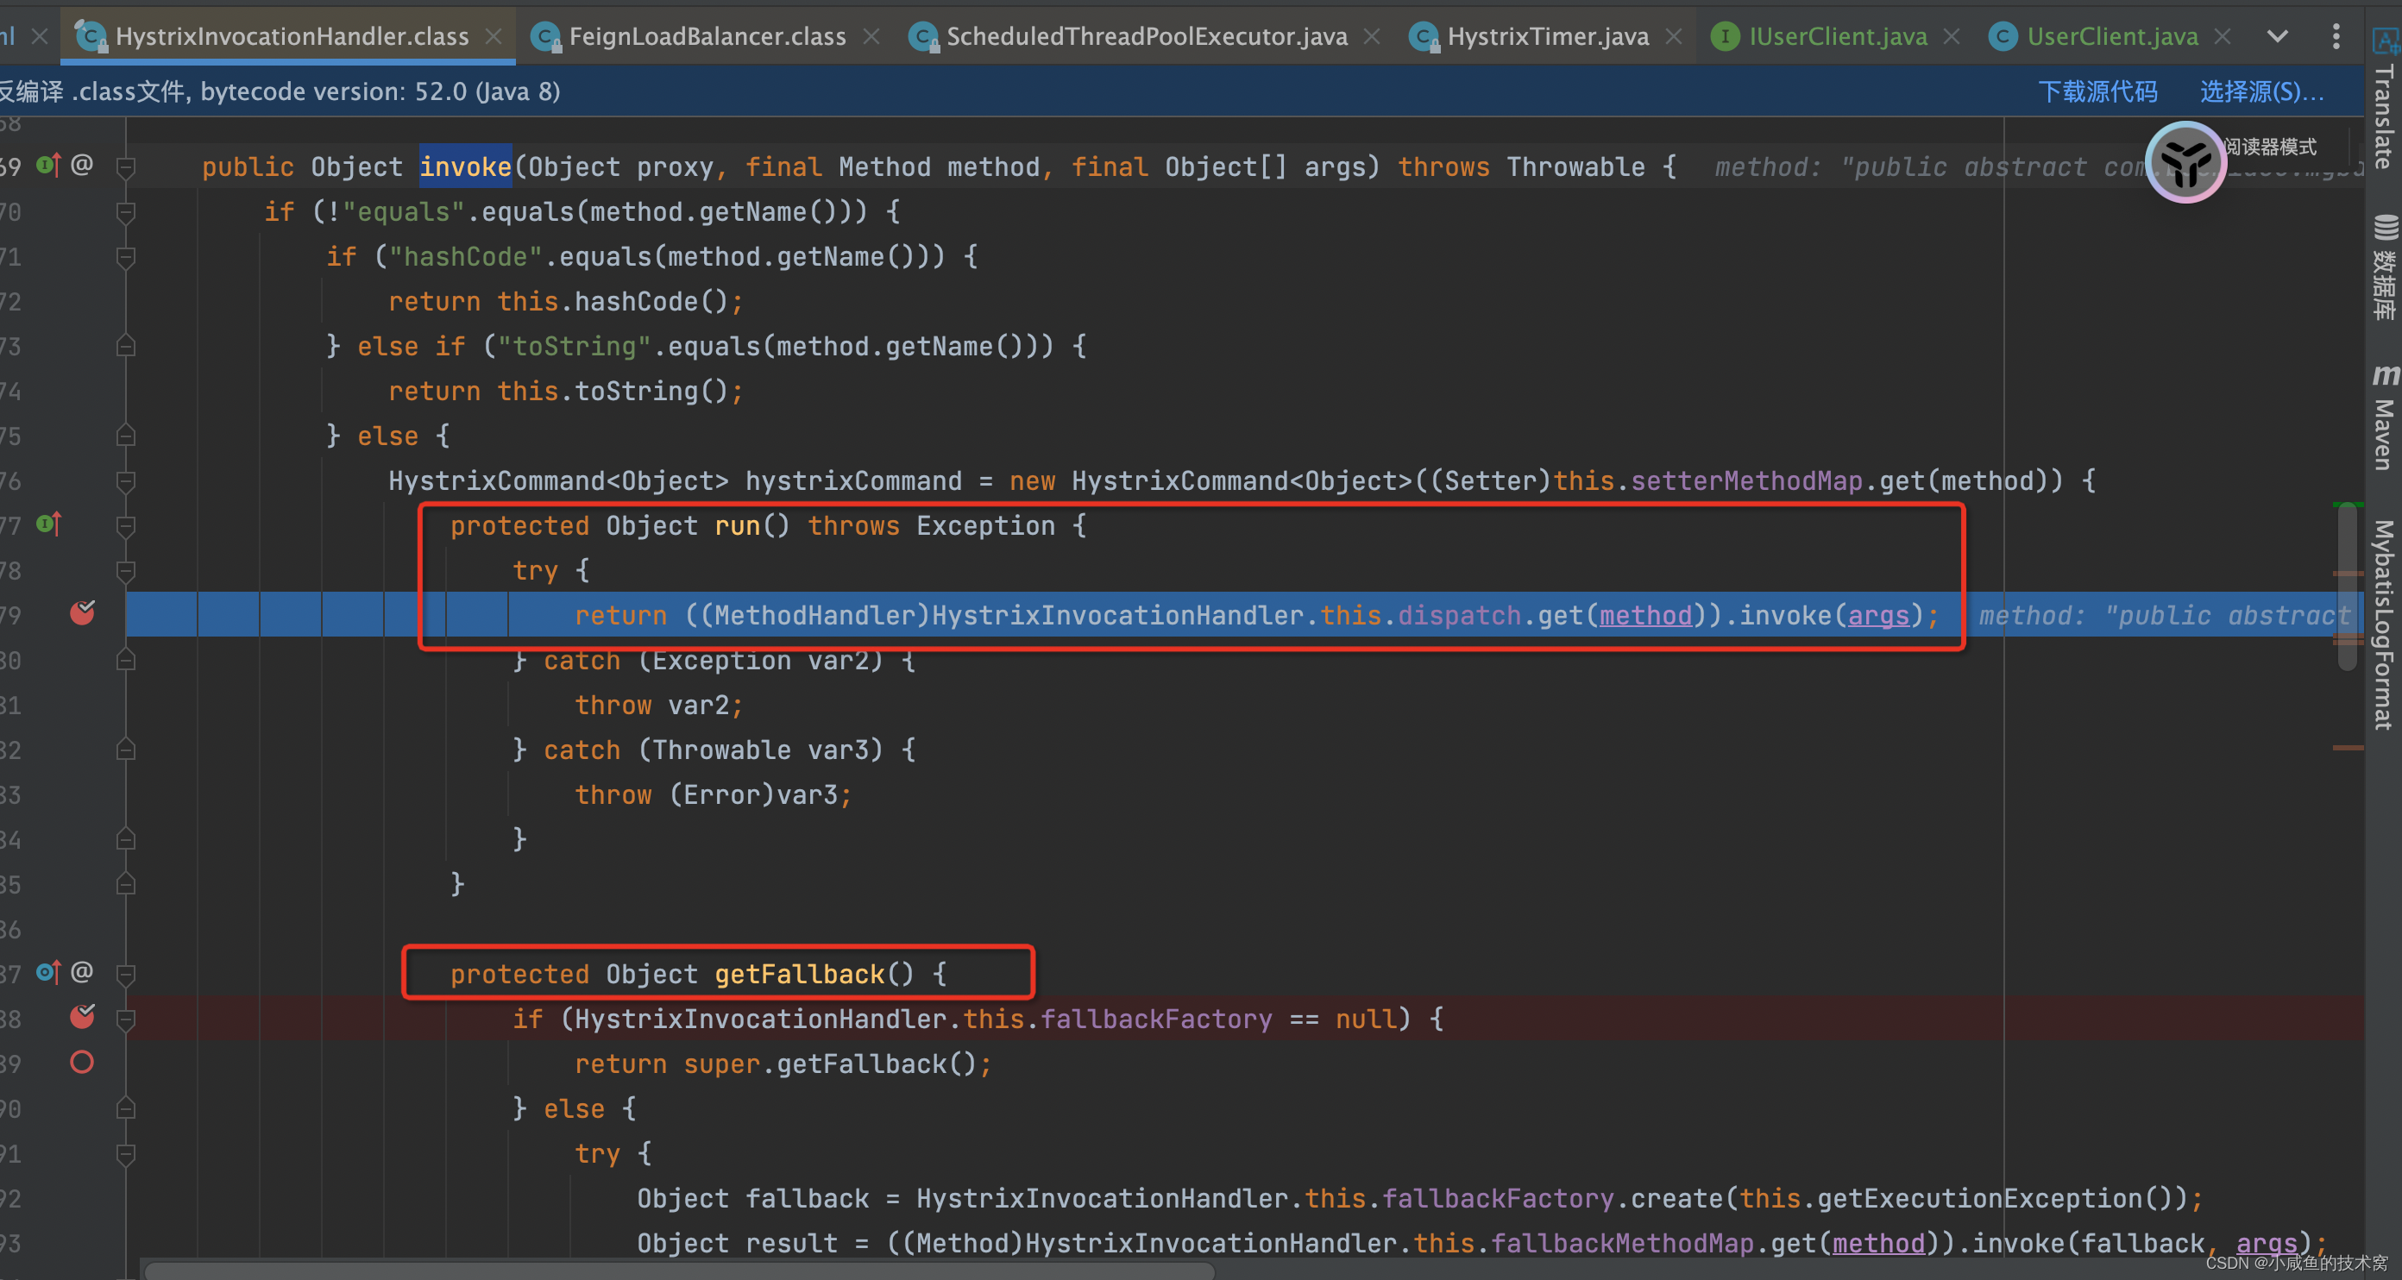Collapse the else-if "toString" fold marker

pyautogui.click(x=126, y=346)
